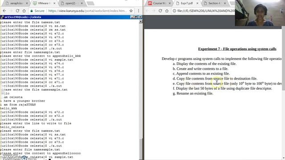Open a new tab in left browser

tap(90, 3)
